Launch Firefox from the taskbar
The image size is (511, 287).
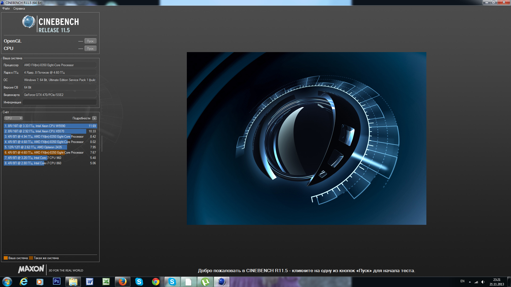[122, 281]
